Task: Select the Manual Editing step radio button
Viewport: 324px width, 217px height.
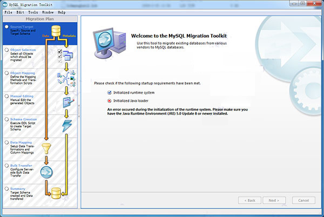Action: (6, 96)
